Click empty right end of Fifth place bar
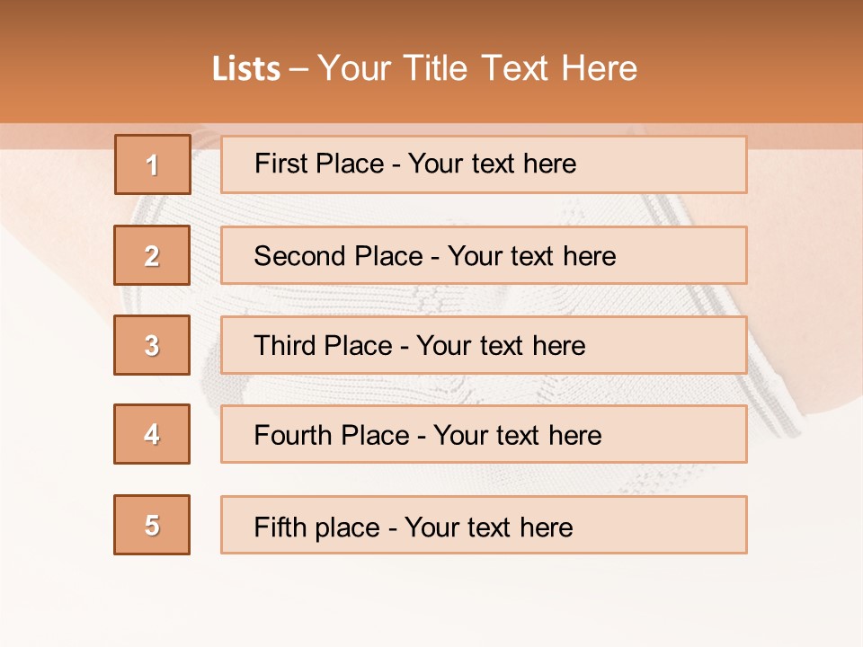The height and width of the screenshot is (647, 863). [683, 525]
